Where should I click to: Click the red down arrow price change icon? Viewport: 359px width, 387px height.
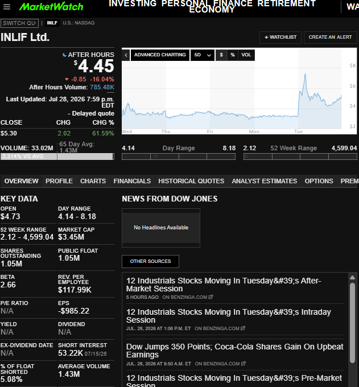coord(67,80)
